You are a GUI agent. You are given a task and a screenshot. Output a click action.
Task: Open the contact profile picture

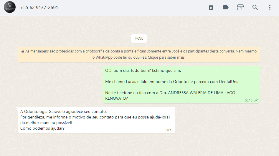click(x=10, y=7)
